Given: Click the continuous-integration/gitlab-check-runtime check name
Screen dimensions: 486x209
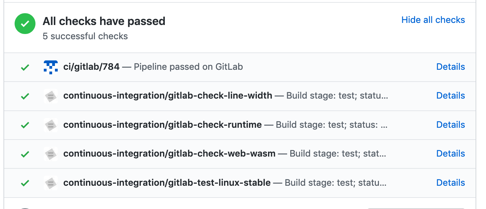Looking at the screenshot, I should pyautogui.click(x=162, y=125).
